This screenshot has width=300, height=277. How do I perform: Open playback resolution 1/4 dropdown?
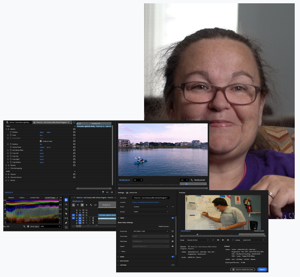(184, 180)
